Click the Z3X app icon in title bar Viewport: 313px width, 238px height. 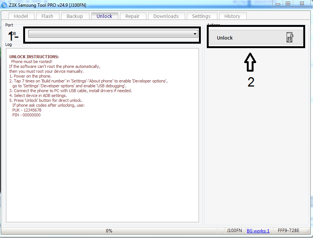[4, 5]
